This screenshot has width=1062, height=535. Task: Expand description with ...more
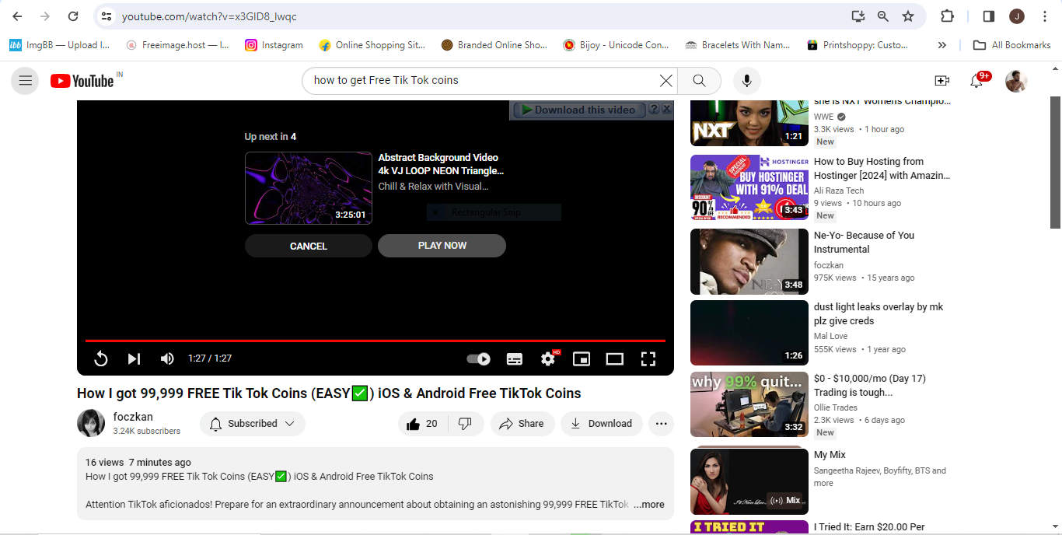648,505
